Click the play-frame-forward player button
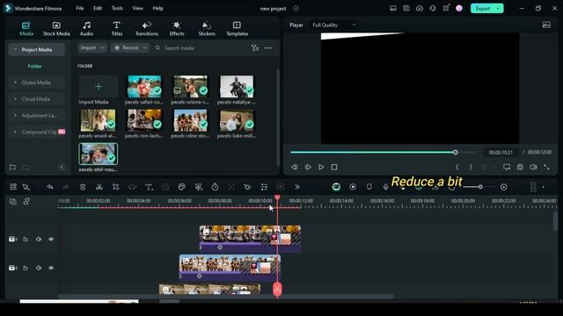This screenshot has height=316, width=563. tap(308, 167)
